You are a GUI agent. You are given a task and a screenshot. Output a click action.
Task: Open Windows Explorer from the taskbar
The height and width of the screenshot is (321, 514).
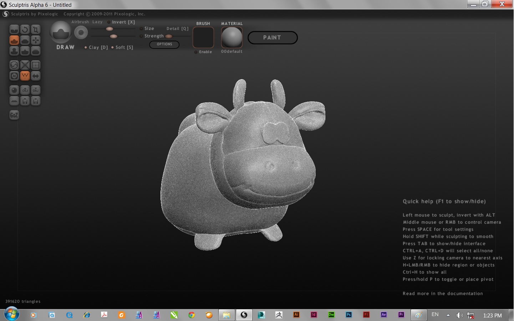point(227,315)
